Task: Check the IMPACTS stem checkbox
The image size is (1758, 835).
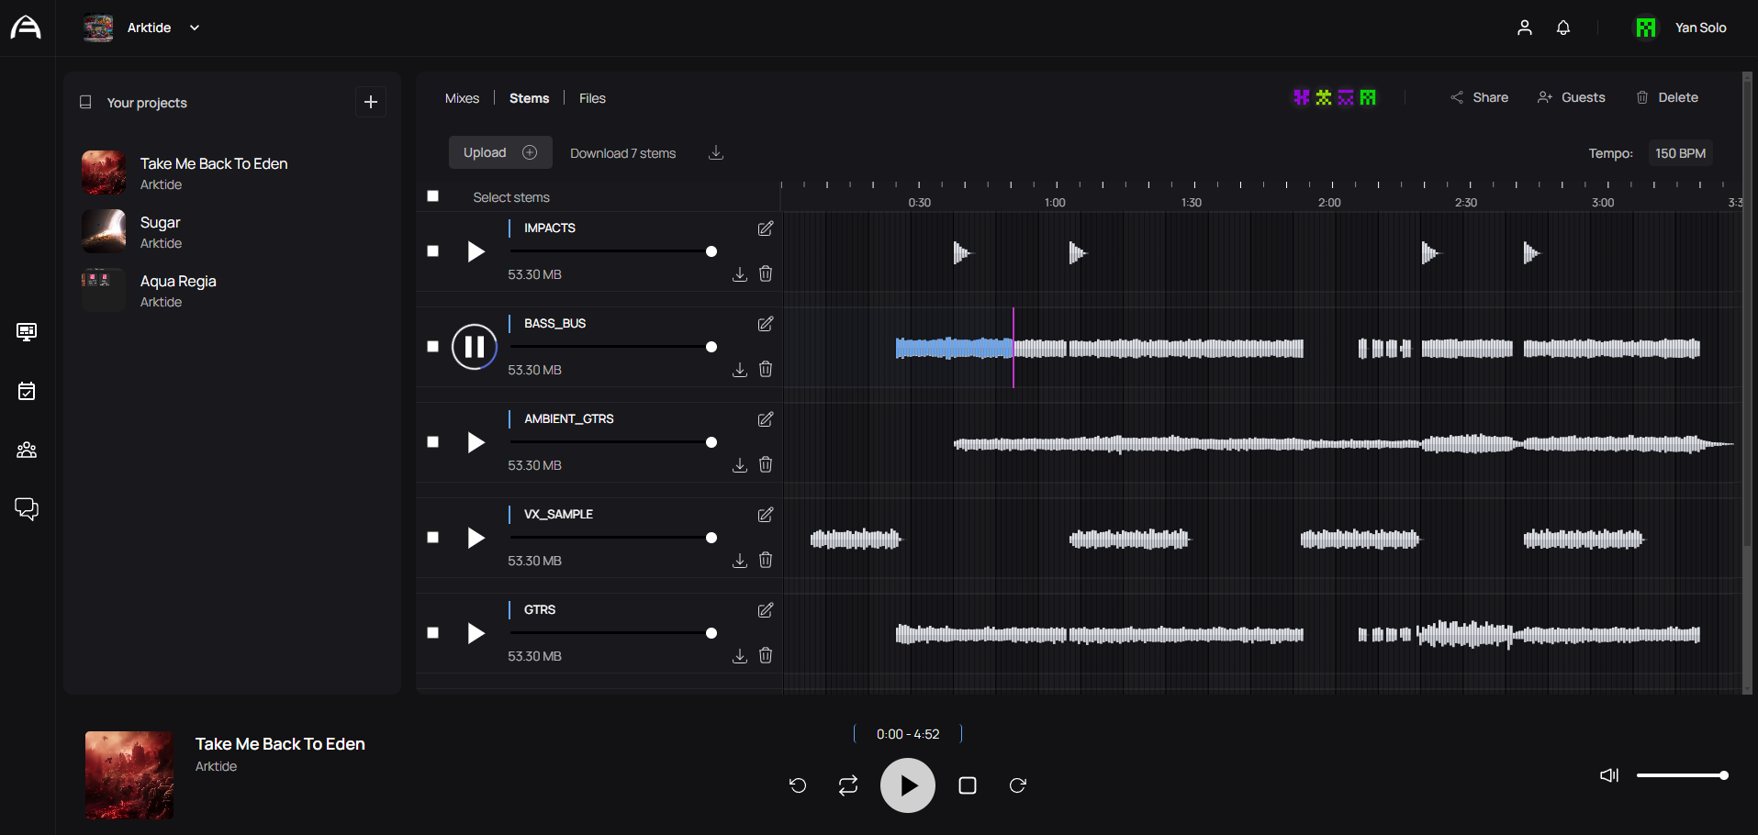Action: pyautogui.click(x=433, y=251)
